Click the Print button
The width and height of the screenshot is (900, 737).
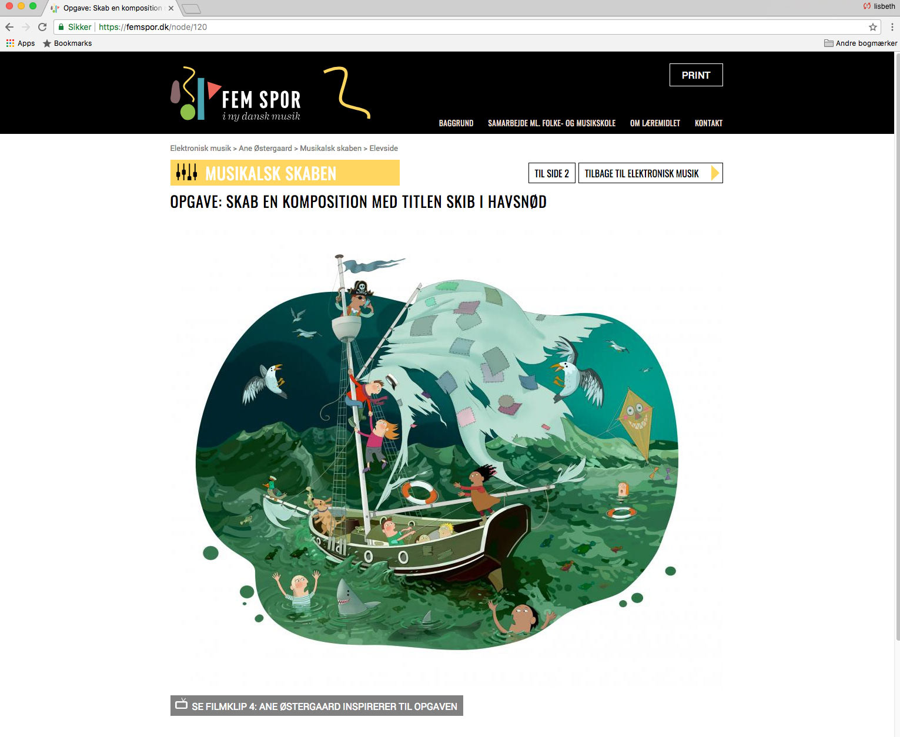pos(696,75)
